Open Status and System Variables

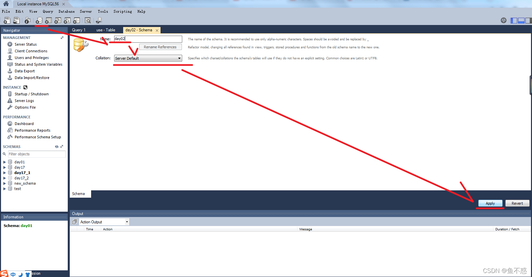coord(38,64)
